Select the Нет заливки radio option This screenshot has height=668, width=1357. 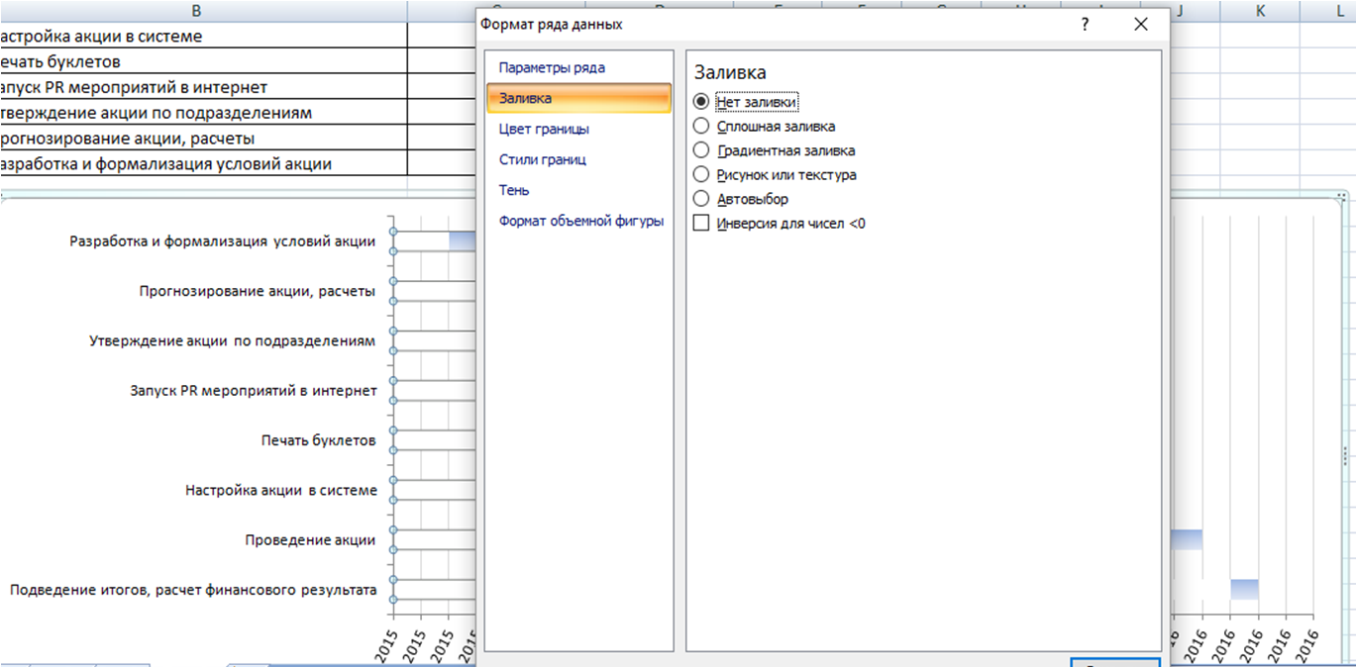[701, 102]
